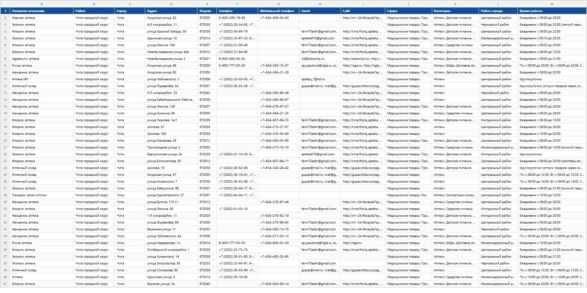The width and height of the screenshot is (587, 293).
Task: Click phone number '8–800–200–76–95'
Action: (x=237, y=18)
